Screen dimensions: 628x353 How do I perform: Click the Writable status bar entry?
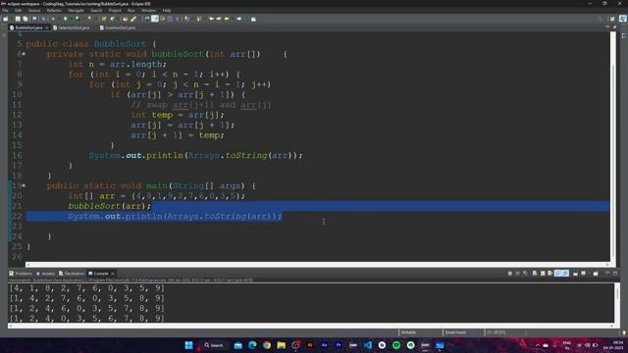(408, 332)
